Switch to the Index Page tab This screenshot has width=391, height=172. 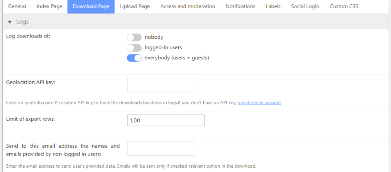click(49, 7)
